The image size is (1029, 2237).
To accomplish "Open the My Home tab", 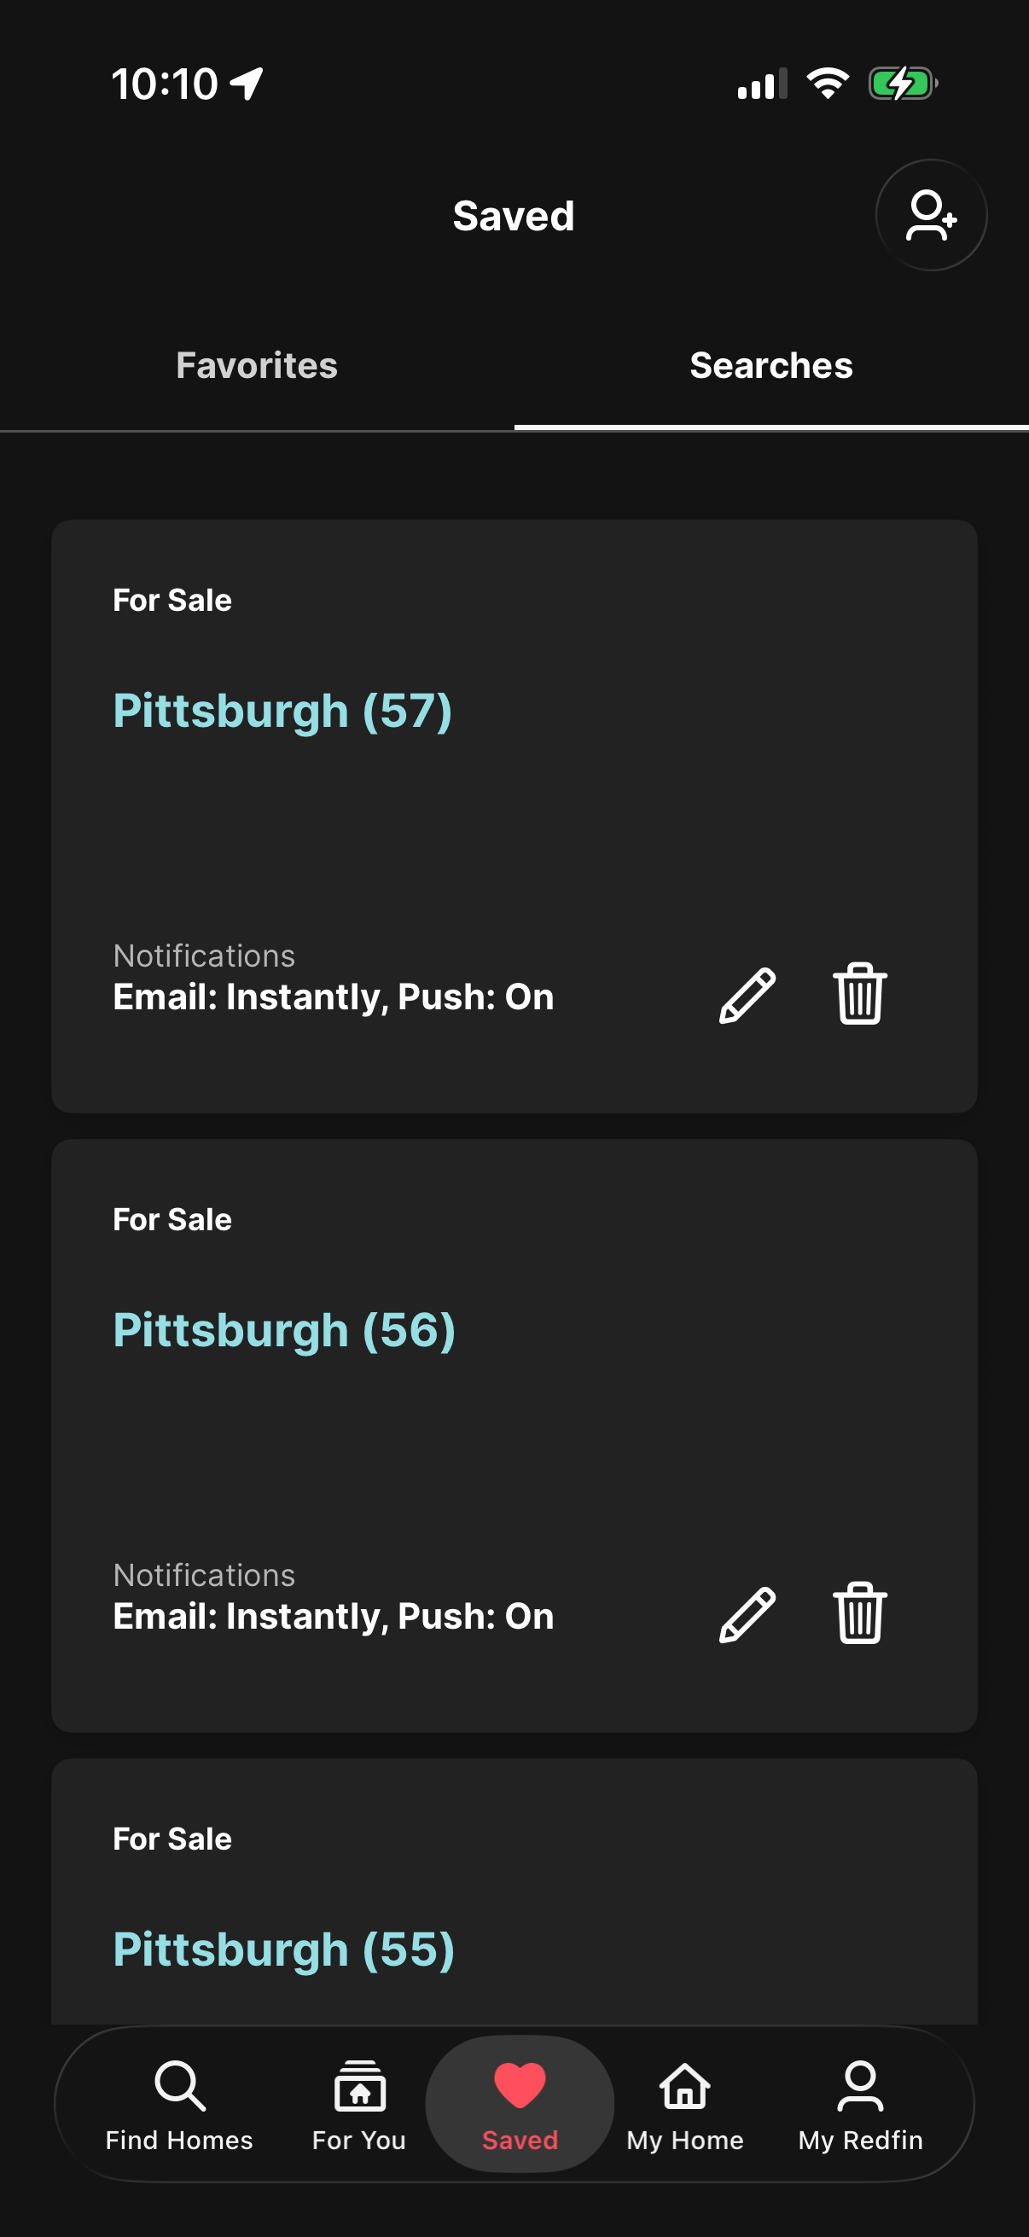I will (684, 2103).
